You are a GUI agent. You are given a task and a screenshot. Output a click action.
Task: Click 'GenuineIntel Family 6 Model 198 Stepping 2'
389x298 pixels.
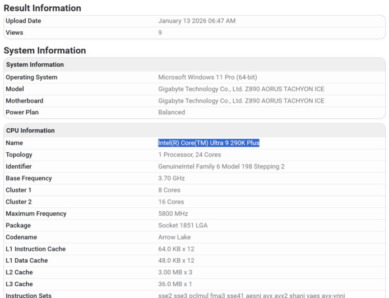click(221, 166)
